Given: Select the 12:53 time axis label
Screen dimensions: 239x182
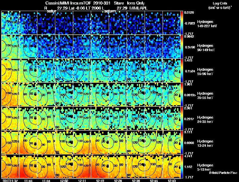Looking at the screenshot, I should [171, 181].
